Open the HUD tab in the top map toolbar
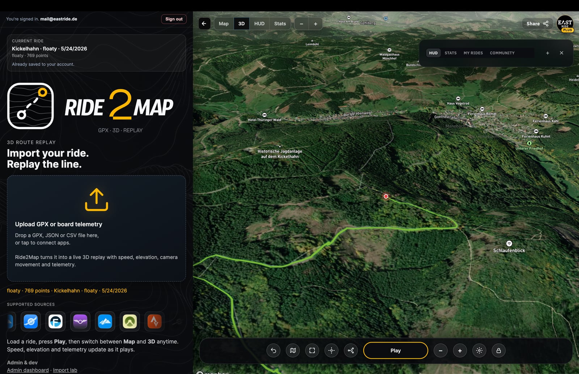Image resolution: width=579 pixels, height=374 pixels. 259,24
